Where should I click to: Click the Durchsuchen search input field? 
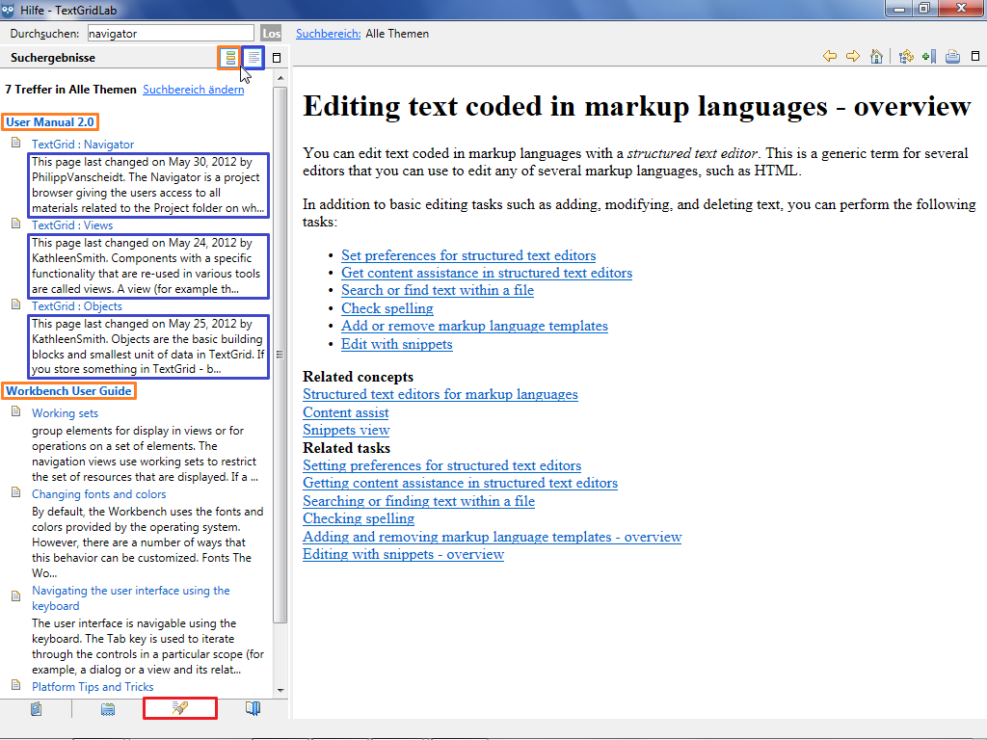[x=170, y=34]
